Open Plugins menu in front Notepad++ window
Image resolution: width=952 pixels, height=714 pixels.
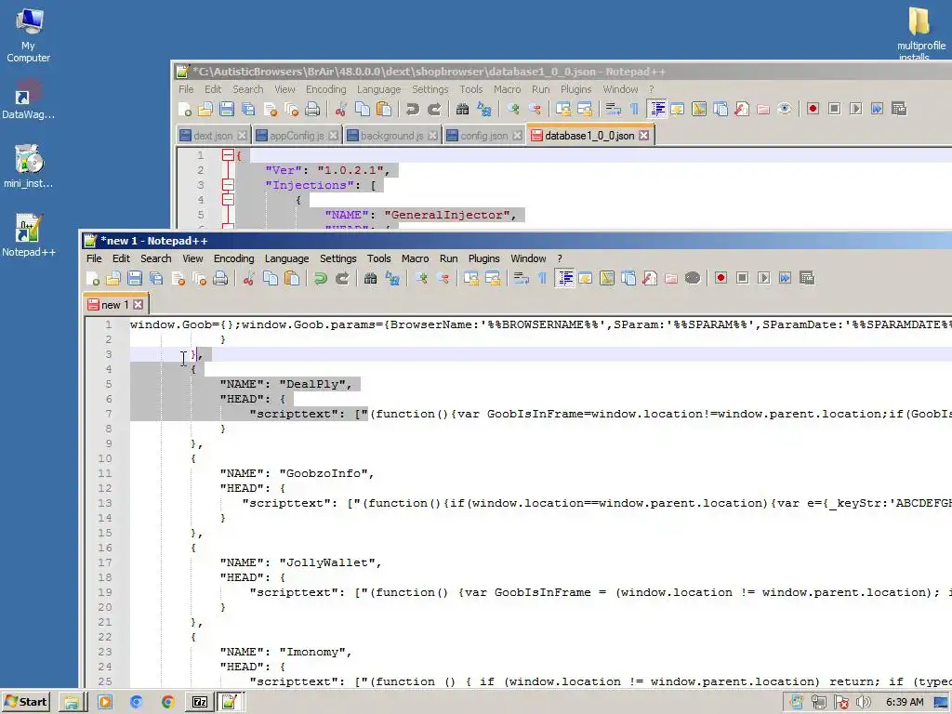coord(483,258)
